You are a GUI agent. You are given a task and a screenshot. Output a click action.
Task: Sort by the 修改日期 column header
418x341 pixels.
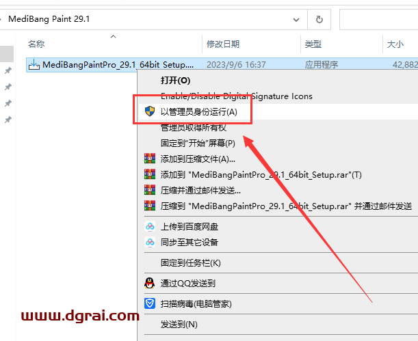click(223, 44)
